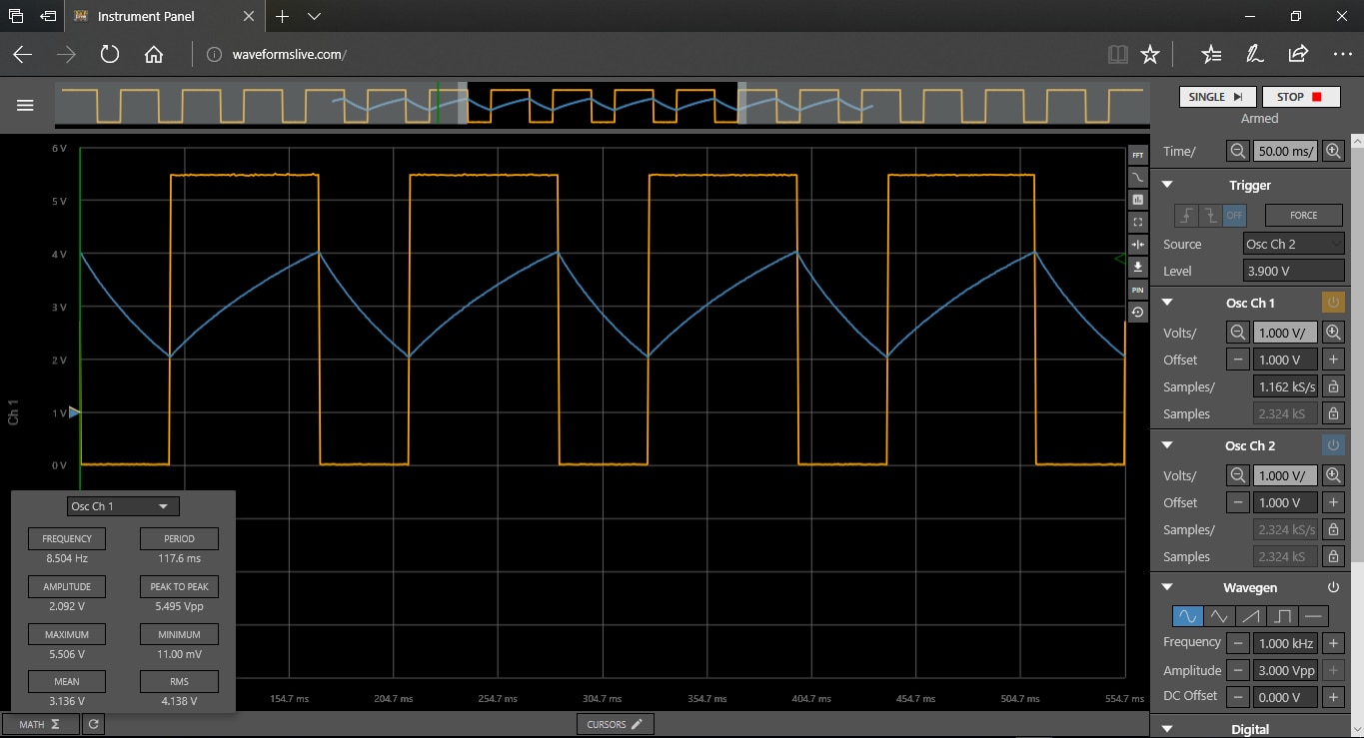The height and width of the screenshot is (738, 1364).
Task: Toggle Osc Ch 1 Samples lock
Action: 1333,413
